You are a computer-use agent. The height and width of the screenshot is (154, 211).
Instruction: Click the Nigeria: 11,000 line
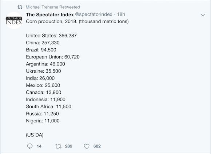point(43,121)
